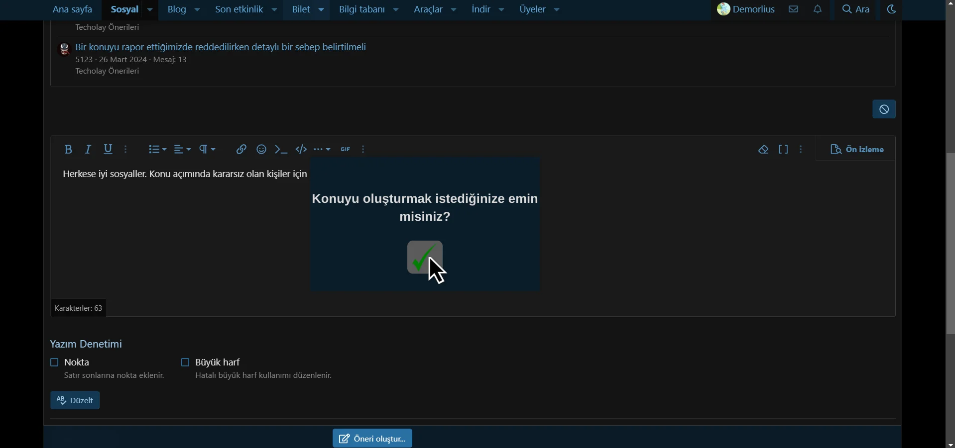The height and width of the screenshot is (448, 955).
Task: Enable the Nokta checkbox
Action: coord(54,363)
